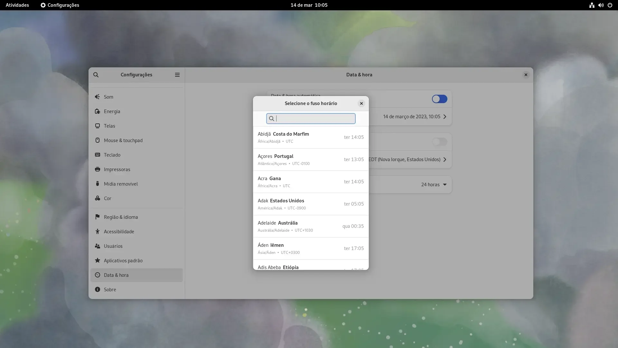The image size is (618, 348).
Task: Open Mídia removível settings panel
Action: 136,184
